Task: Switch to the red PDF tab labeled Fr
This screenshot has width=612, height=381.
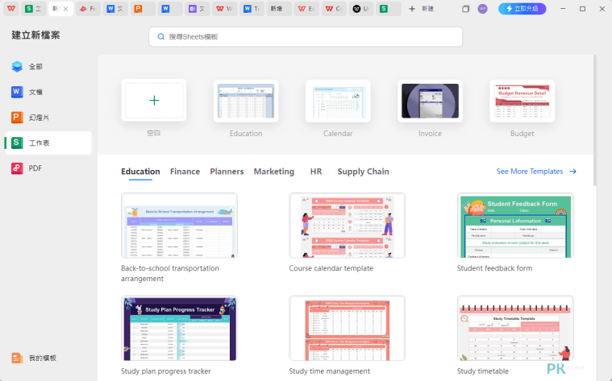Action: click(x=88, y=9)
